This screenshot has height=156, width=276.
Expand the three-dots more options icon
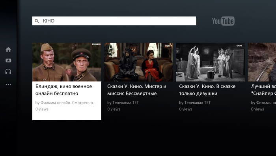[8, 84]
